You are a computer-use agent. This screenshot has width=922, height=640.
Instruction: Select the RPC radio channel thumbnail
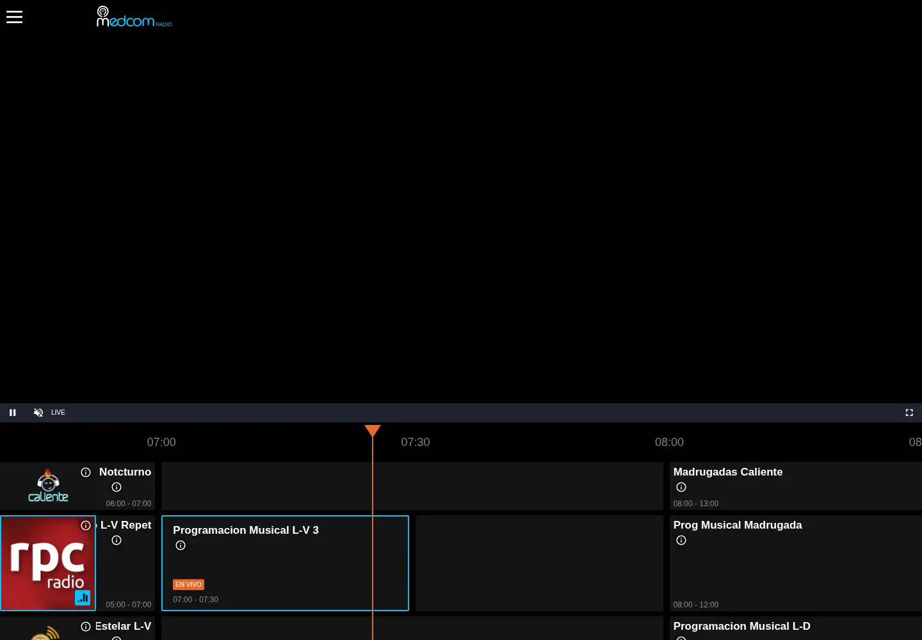click(x=48, y=563)
